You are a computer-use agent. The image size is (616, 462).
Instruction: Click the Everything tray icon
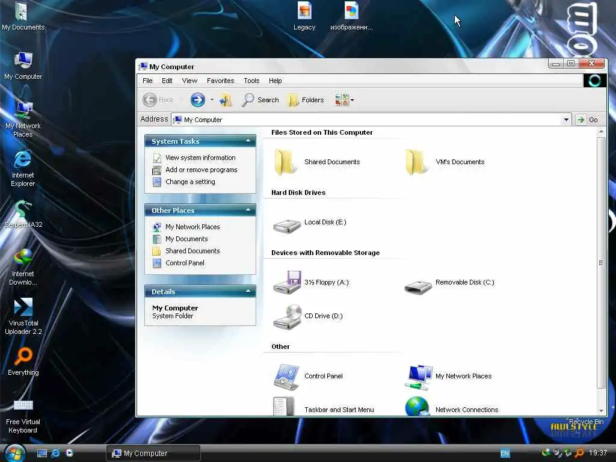click(579, 453)
